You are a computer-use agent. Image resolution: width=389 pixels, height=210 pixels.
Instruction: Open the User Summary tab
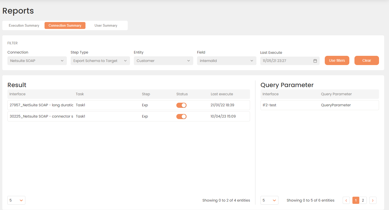[x=106, y=26]
